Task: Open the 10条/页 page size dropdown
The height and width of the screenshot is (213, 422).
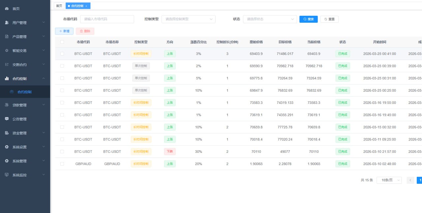Action: coord(389,180)
